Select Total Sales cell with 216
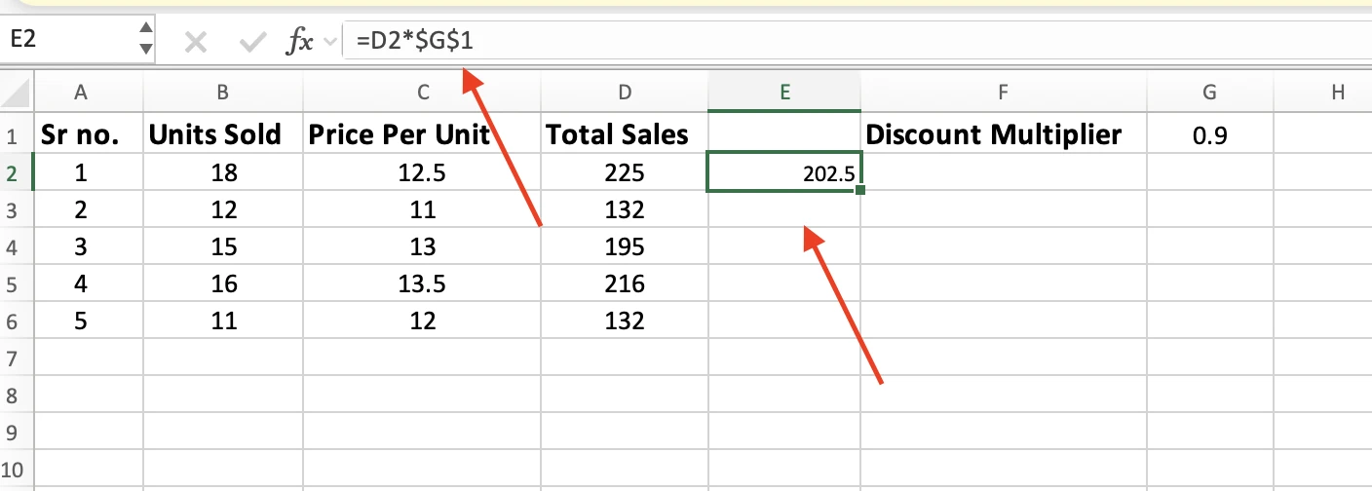 point(625,283)
